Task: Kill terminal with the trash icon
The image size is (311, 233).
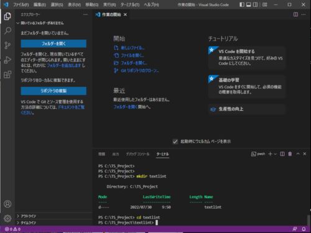Action: click(x=290, y=154)
